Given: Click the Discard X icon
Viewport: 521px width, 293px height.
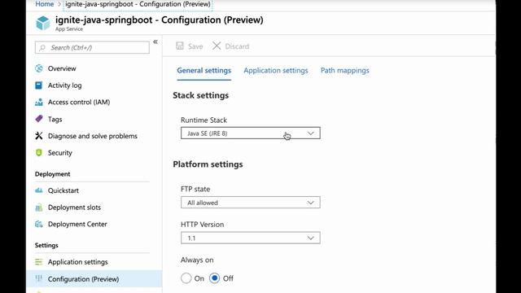Looking at the screenshot, I should (217, 46).
